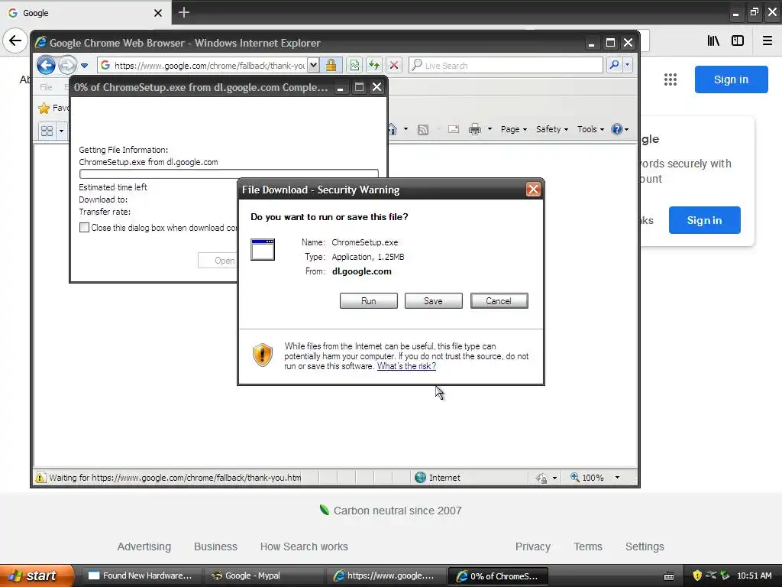Viewport: 782px width, 587px height.
Task: Open the Mypal hamburger menu
Action: click(x=767, y=41)
